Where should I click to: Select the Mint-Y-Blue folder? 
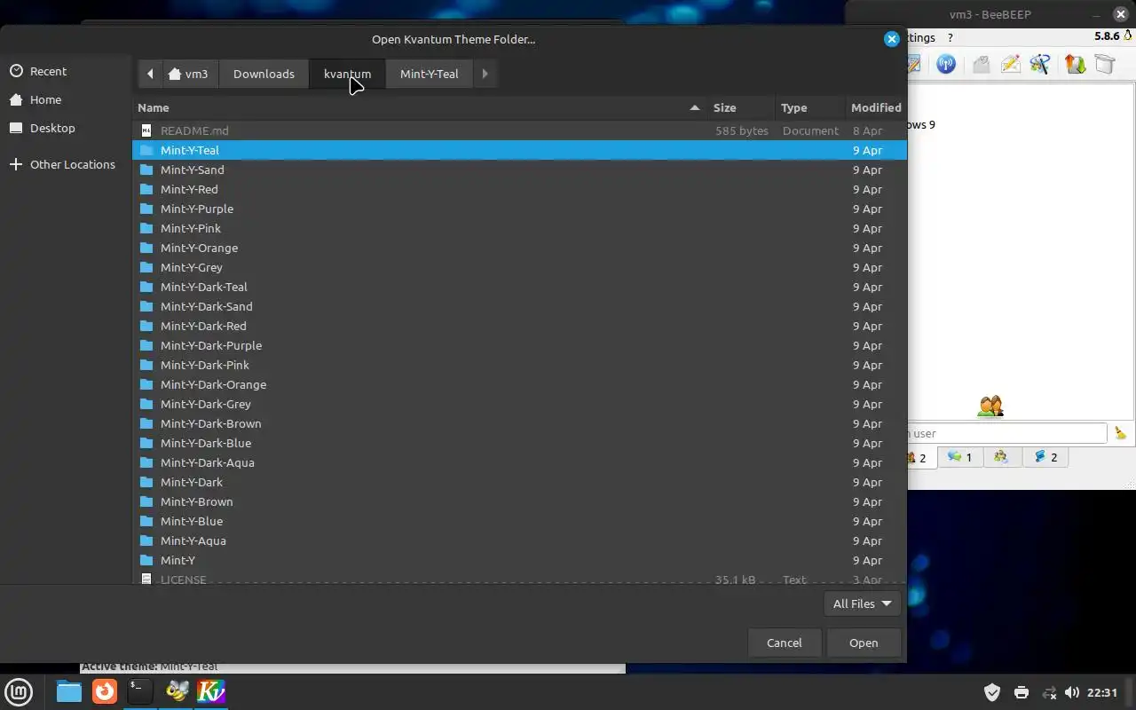[x=519, y=521]
